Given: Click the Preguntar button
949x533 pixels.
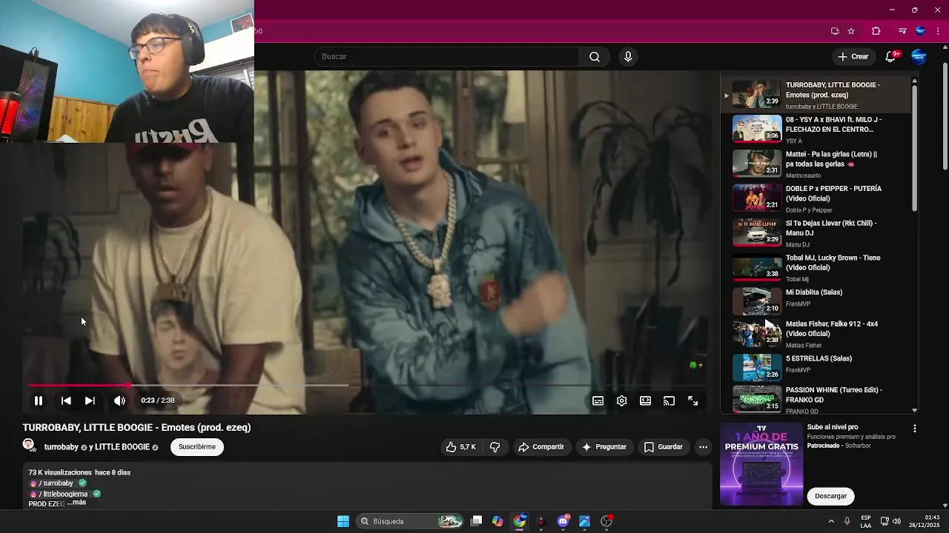Looking at the screenshot, I should 604,447.
